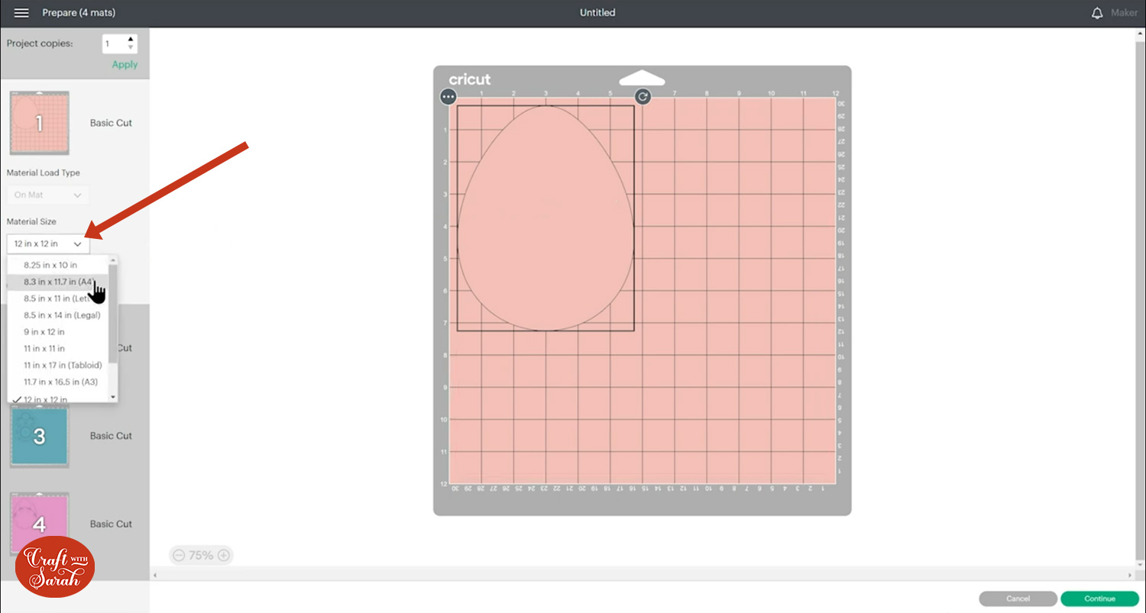The image size is (1146, 613).
Task: Click the 75% zoom level text
Action: pos(201,556)
